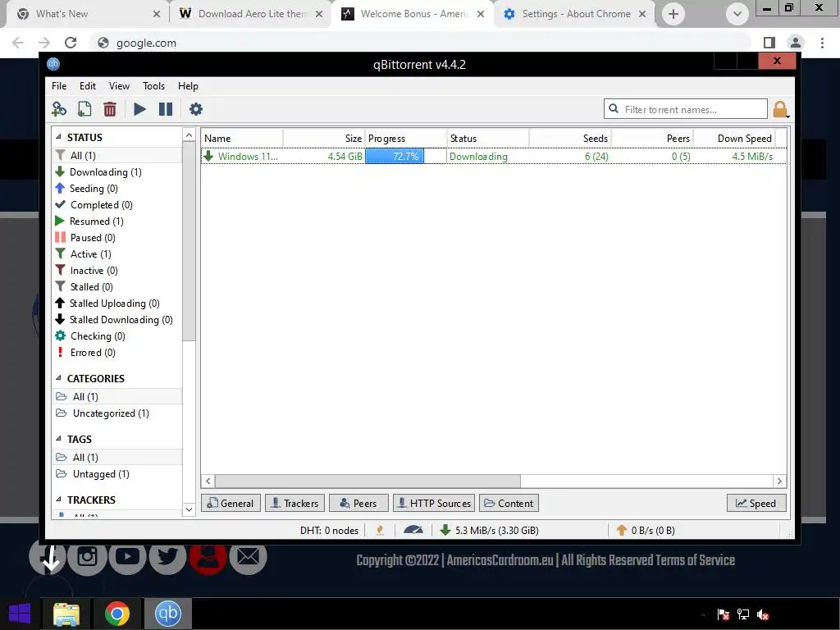Image resolution: width=840 pixels, height=630 pixels.
Task: Click the alternative speed limits speedometer icon
Action: click(413, 530)
